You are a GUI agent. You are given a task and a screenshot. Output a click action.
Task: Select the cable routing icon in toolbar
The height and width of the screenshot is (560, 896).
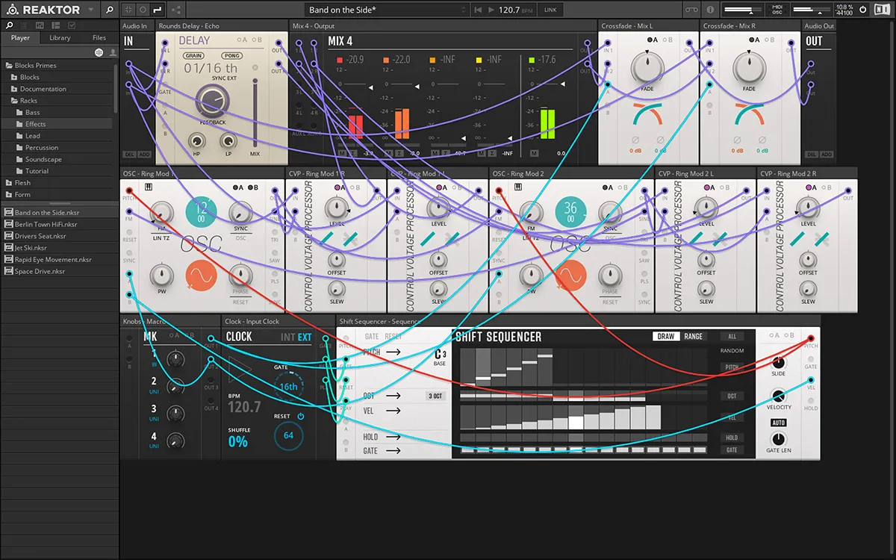coord(158,10)
